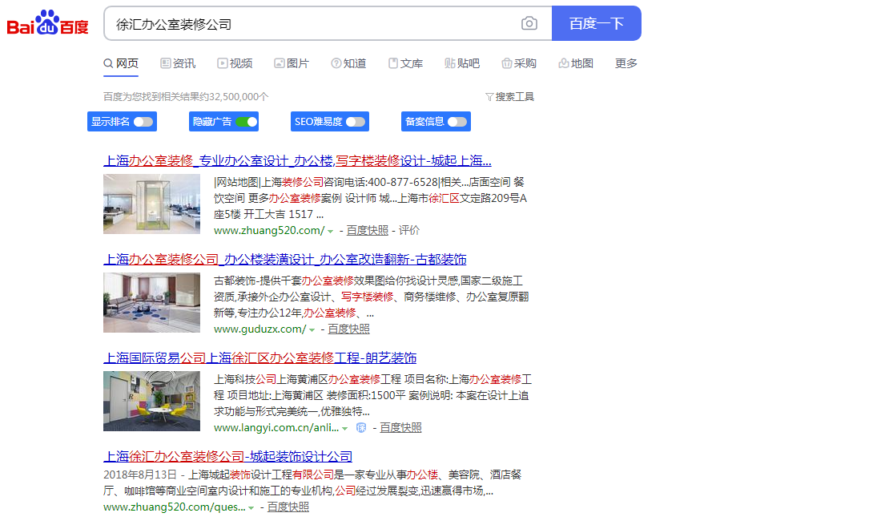The width and height of the screenshot is (893, 521).
Task: Open the 图片 tab
Action: [x=292, y=63]
